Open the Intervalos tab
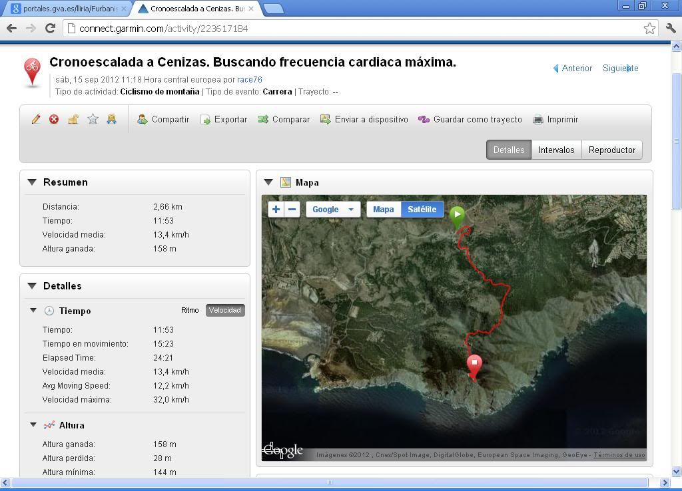The width and height of the screenshot is (682, 491). pos(556,150)
